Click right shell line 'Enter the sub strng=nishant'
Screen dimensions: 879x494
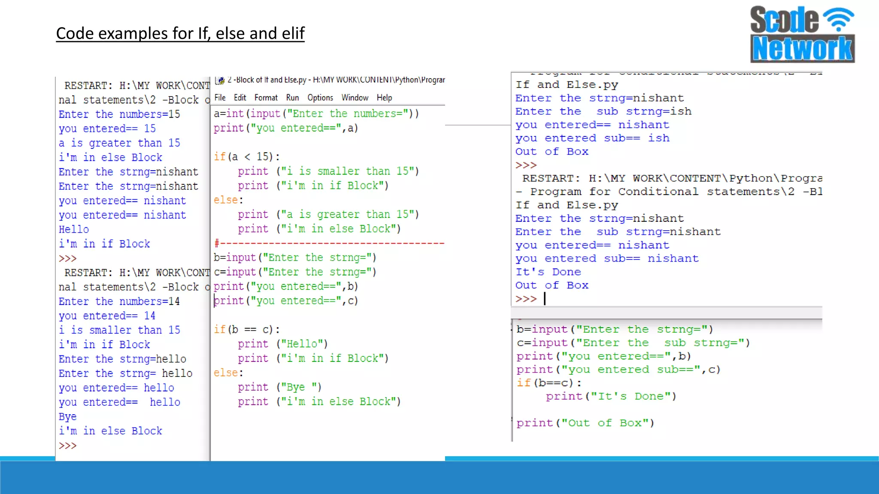point(618,232)
